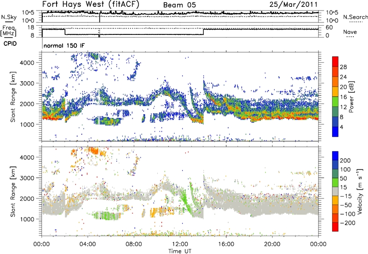Image resolution: width=368 pixels, height=254 pixels.
Task: Click the '12:00' time axis tick label
Action: coord(180,244)
